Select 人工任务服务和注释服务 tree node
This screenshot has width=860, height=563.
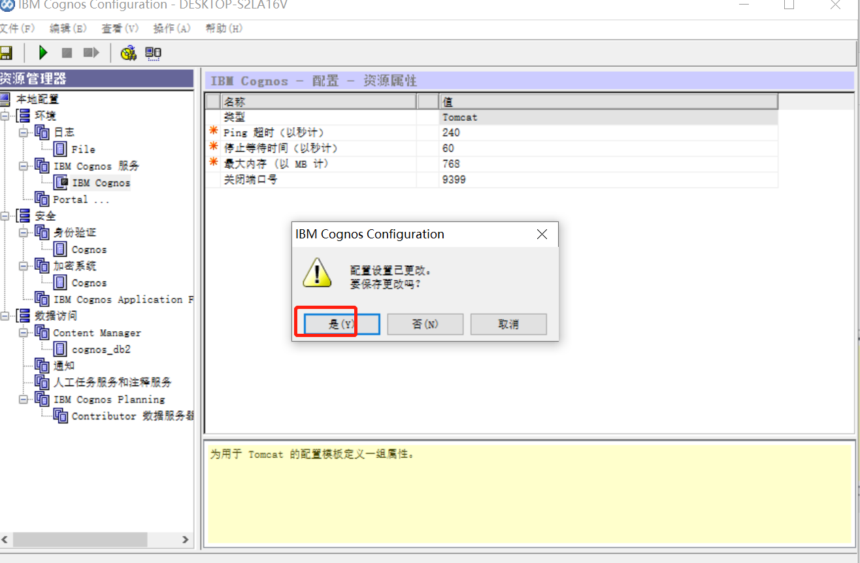click(112, 383)
